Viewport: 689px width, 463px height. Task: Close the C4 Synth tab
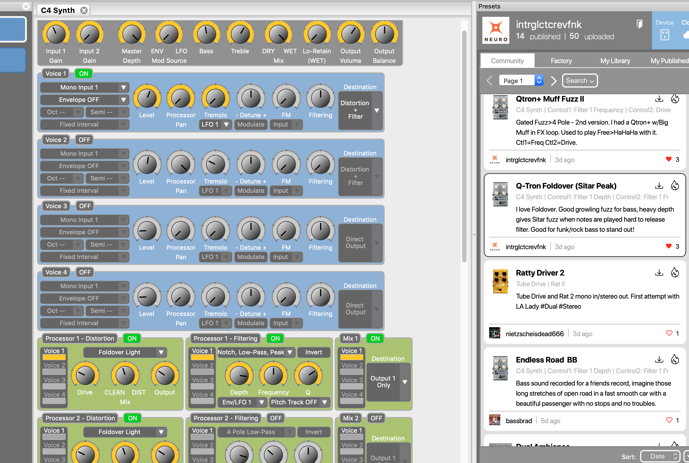pos(84,10)
